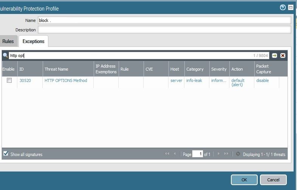The image size is (297, 190).
Task: Click the Description input field
Action: click(x=164, y=30)
